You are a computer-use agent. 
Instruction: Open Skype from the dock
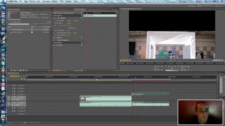pos(3,63)
